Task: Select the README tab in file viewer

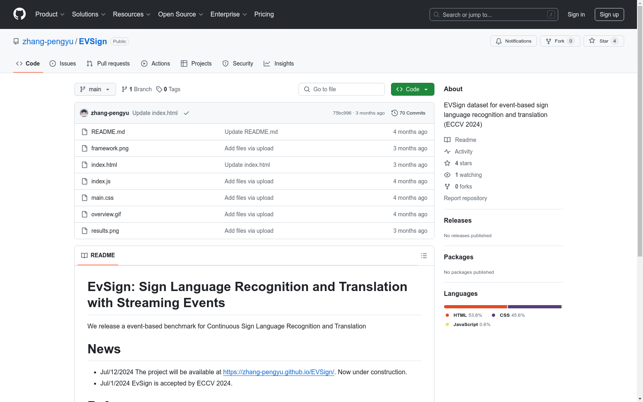Action: pos(98,255)
